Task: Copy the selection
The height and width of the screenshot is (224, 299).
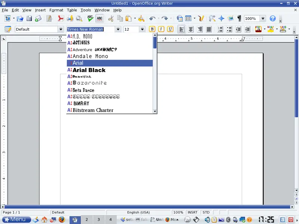Action: coord(120,18)
